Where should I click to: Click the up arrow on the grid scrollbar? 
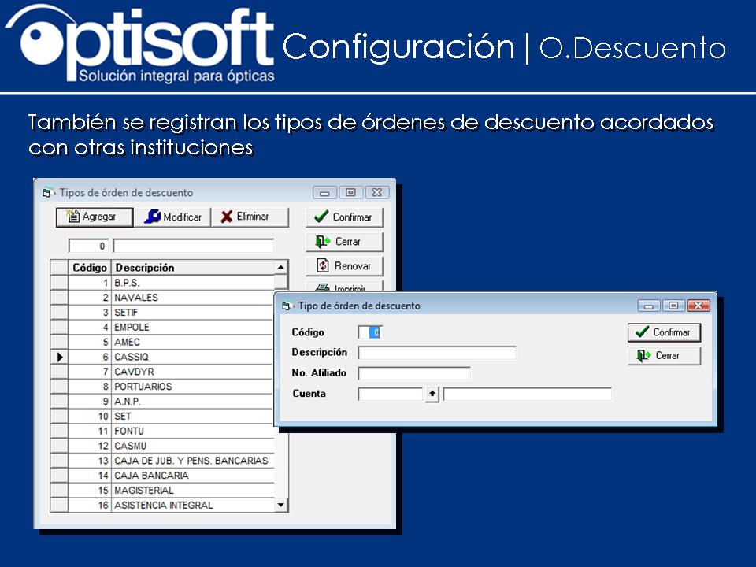280,268
